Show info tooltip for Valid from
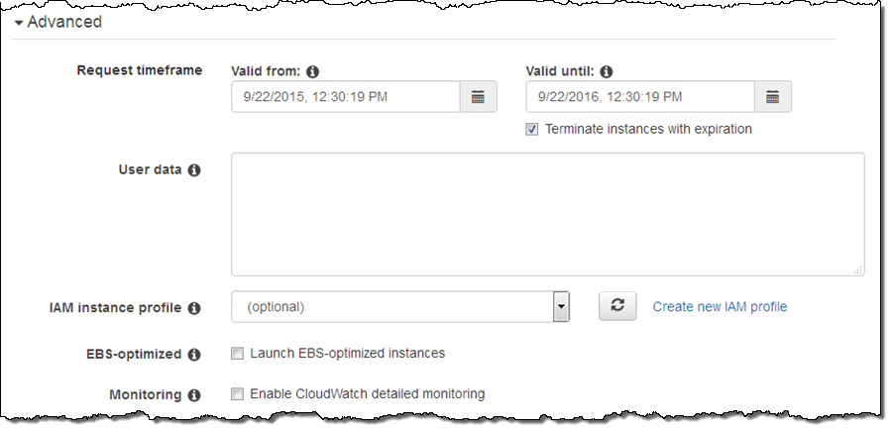892x430 pixels. pyautogui.click(x=312, y=71)
